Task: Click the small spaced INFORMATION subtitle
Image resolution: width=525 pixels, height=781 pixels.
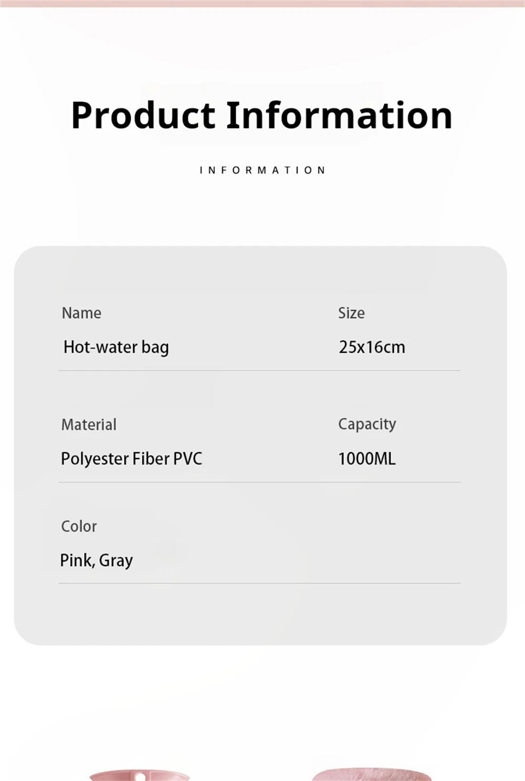Action: pos(262,170)
